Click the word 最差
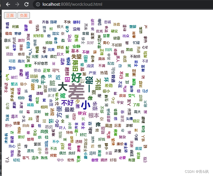 click(69, 110)
